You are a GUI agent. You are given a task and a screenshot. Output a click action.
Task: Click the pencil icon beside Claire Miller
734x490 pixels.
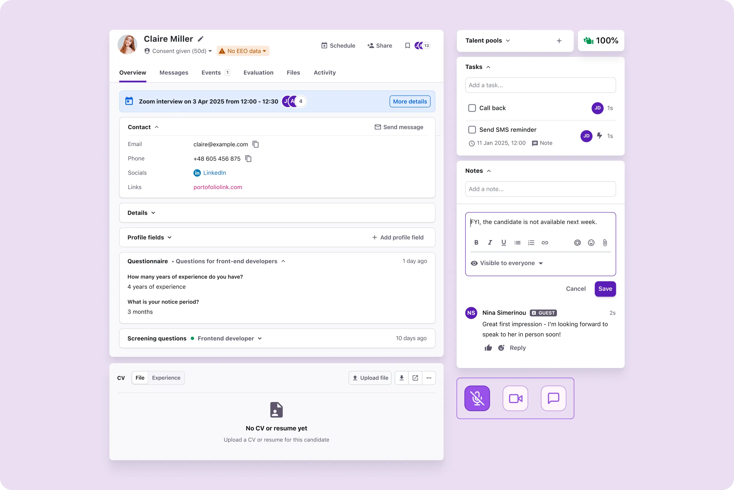[201, 39]
